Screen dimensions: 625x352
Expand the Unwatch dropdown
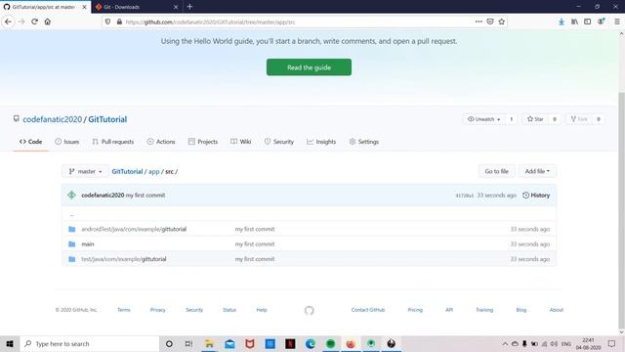click(x=484, y=119)
